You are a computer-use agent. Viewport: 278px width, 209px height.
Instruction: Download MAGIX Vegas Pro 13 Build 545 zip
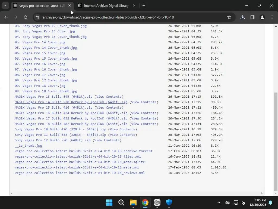click(53, 97)
